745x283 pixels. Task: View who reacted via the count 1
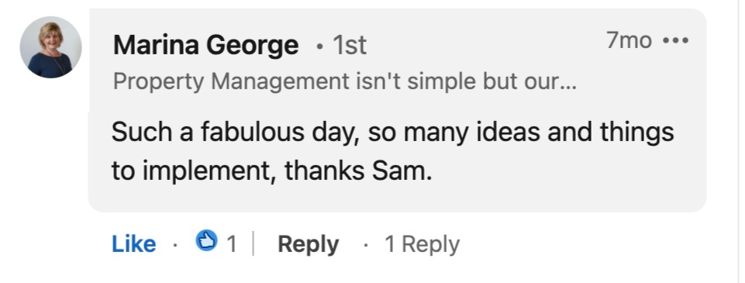[x=231, y=244]
